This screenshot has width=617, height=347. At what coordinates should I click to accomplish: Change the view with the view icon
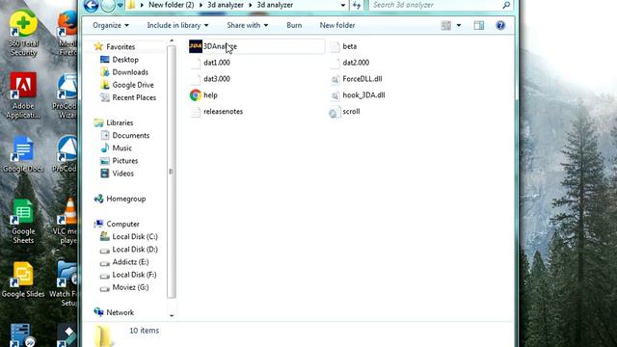tap(445, 26)
